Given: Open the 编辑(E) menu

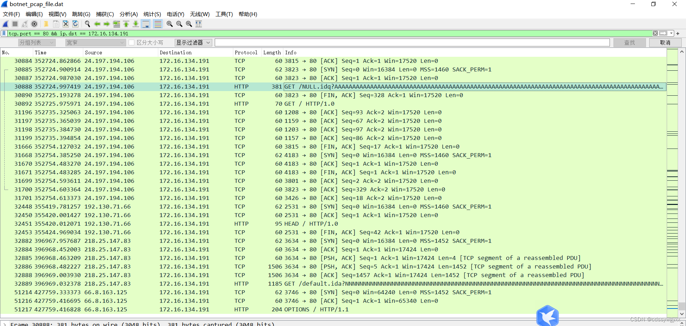Looking at the screenshot, I should tap(34, 14).
